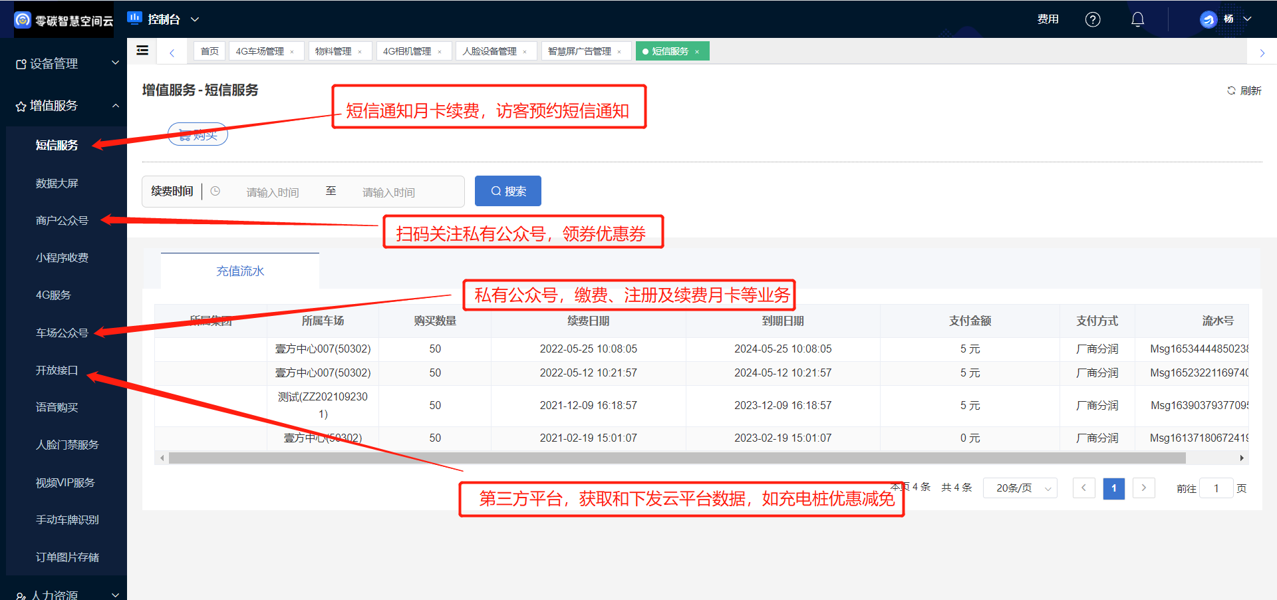This screenshot has width=1277, height=600.
Task: Open 语音购买 in sidebar
Action: [57, 407]
